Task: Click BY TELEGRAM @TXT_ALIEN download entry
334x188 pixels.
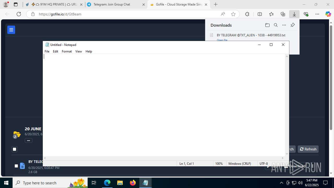Action: tap(251, 35)
